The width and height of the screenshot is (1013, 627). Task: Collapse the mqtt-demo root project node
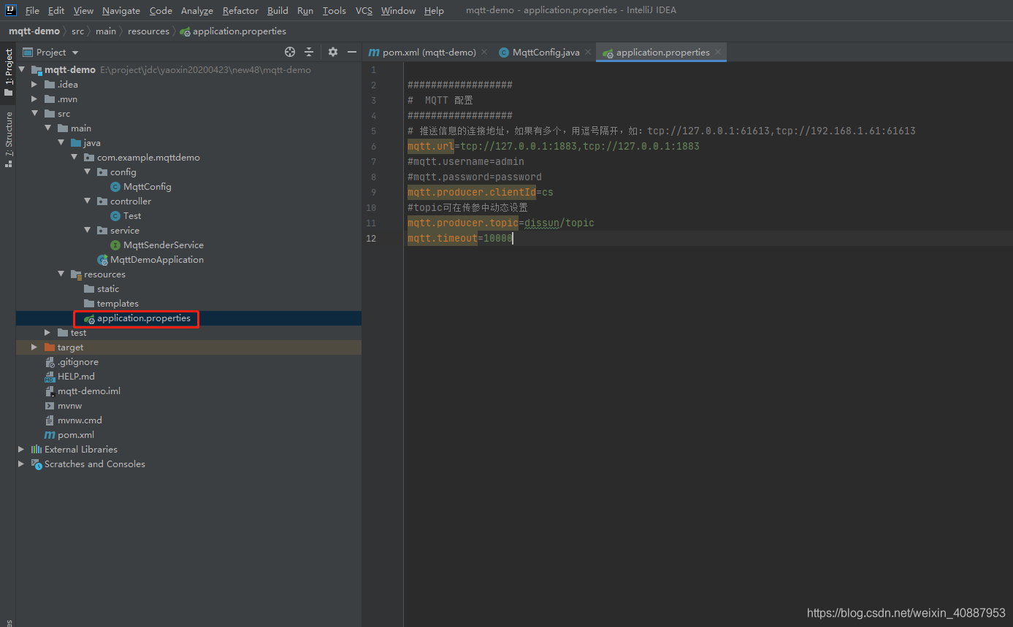point(22,70)
